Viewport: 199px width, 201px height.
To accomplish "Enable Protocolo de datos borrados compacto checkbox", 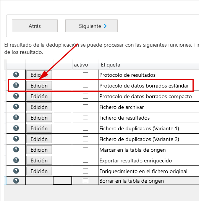I will pyautogui.click(x=86, y=96).
